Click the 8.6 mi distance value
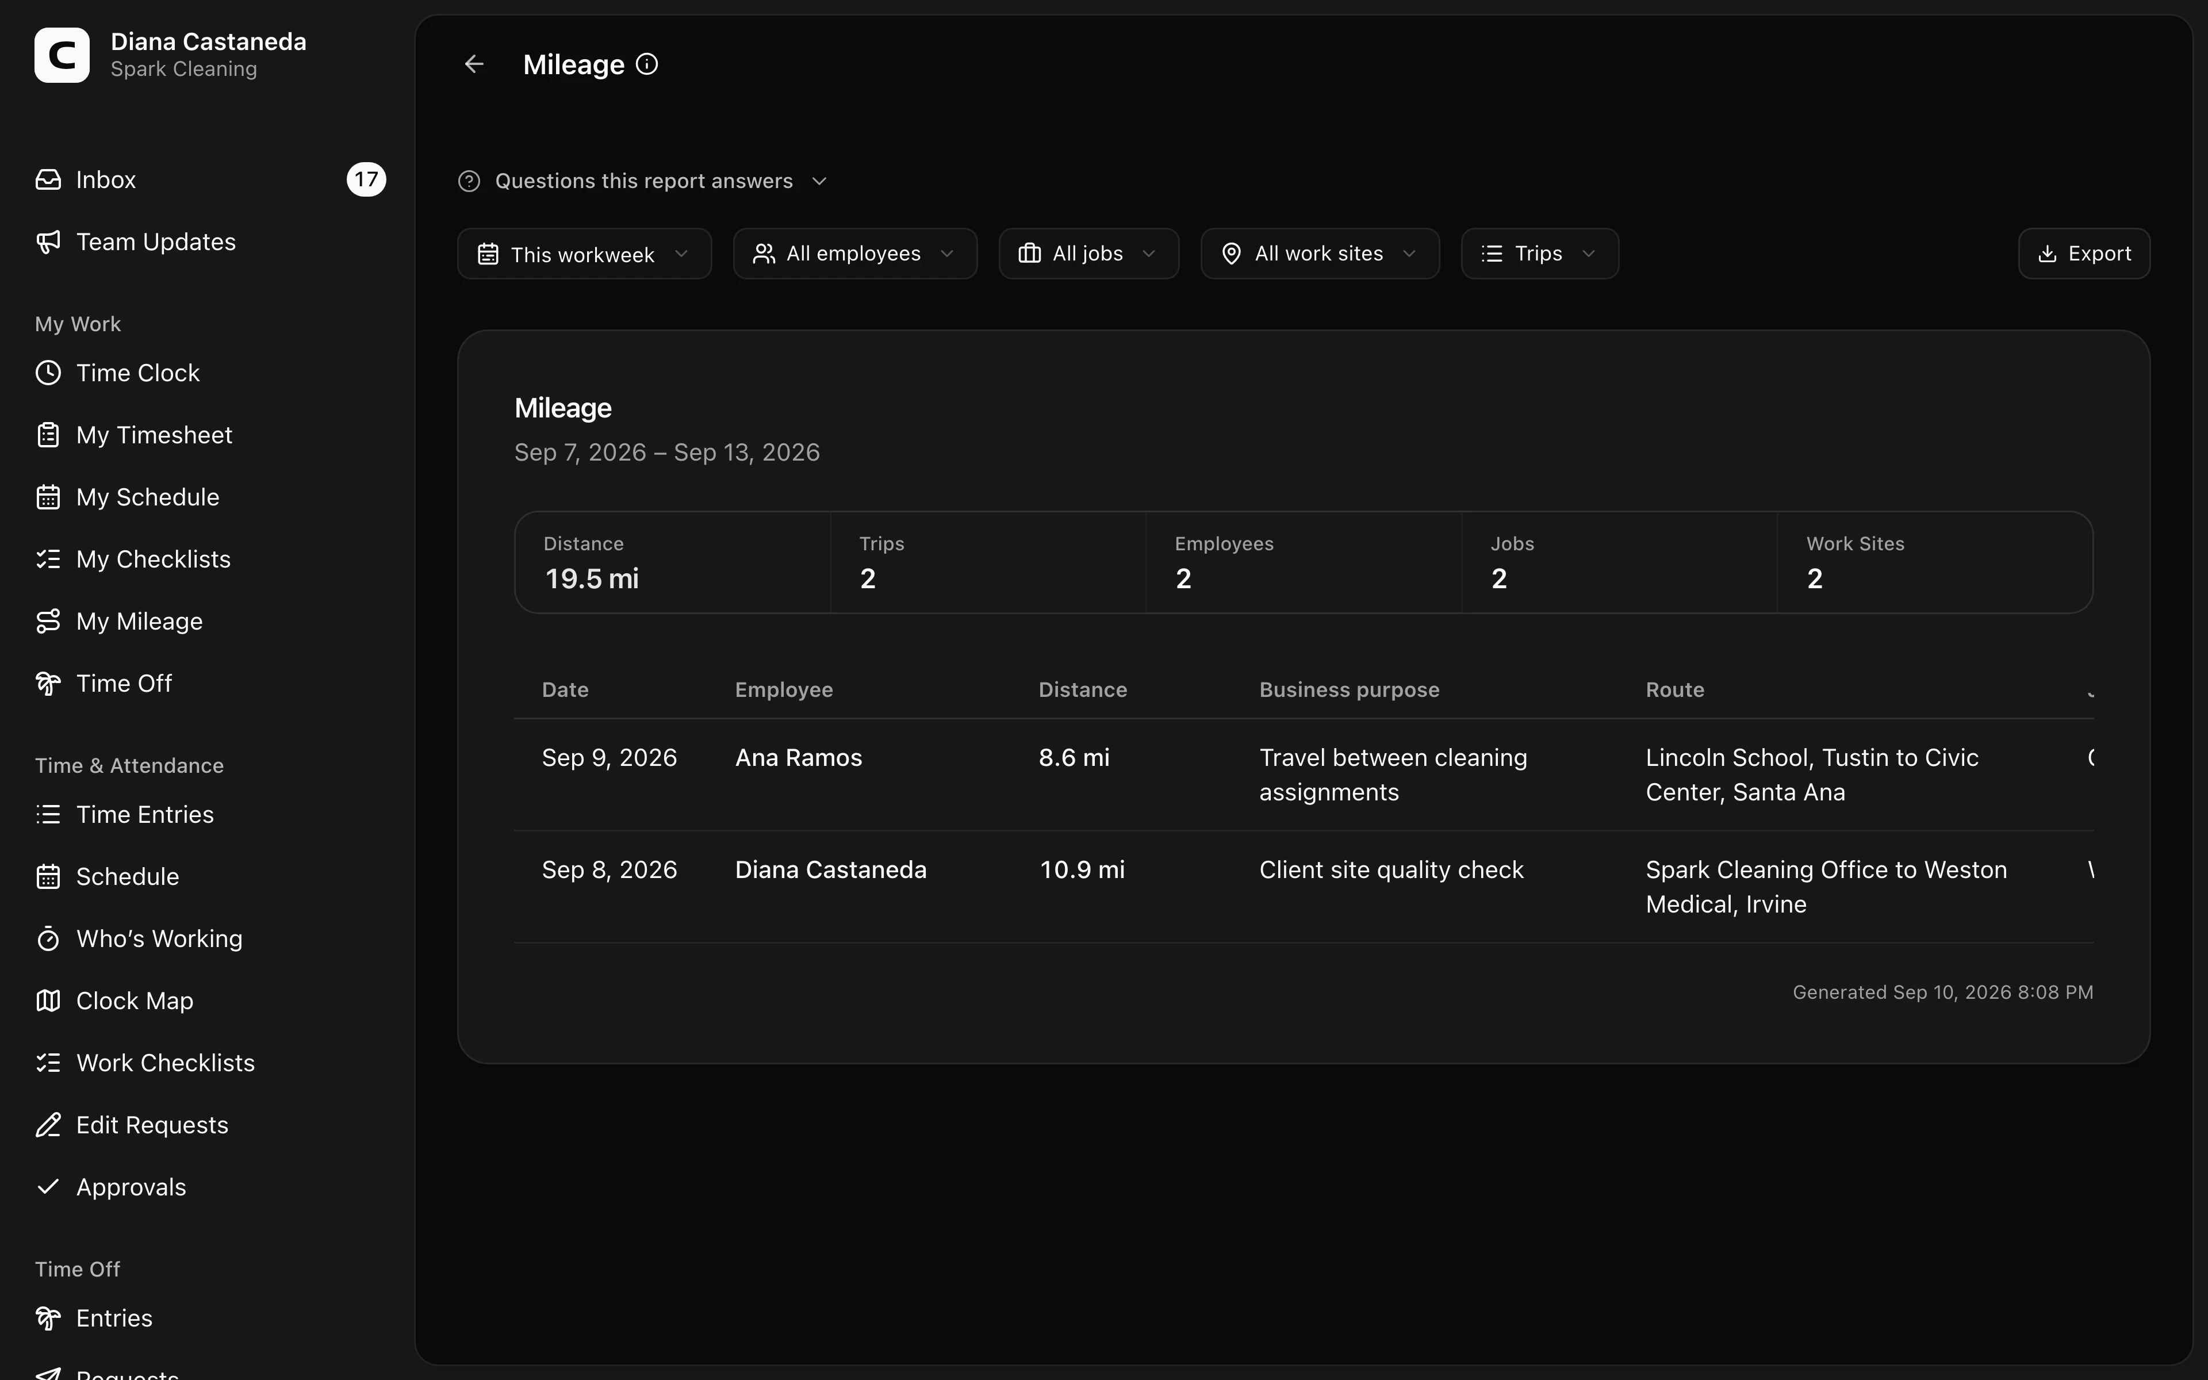 tap(1074, 758)
